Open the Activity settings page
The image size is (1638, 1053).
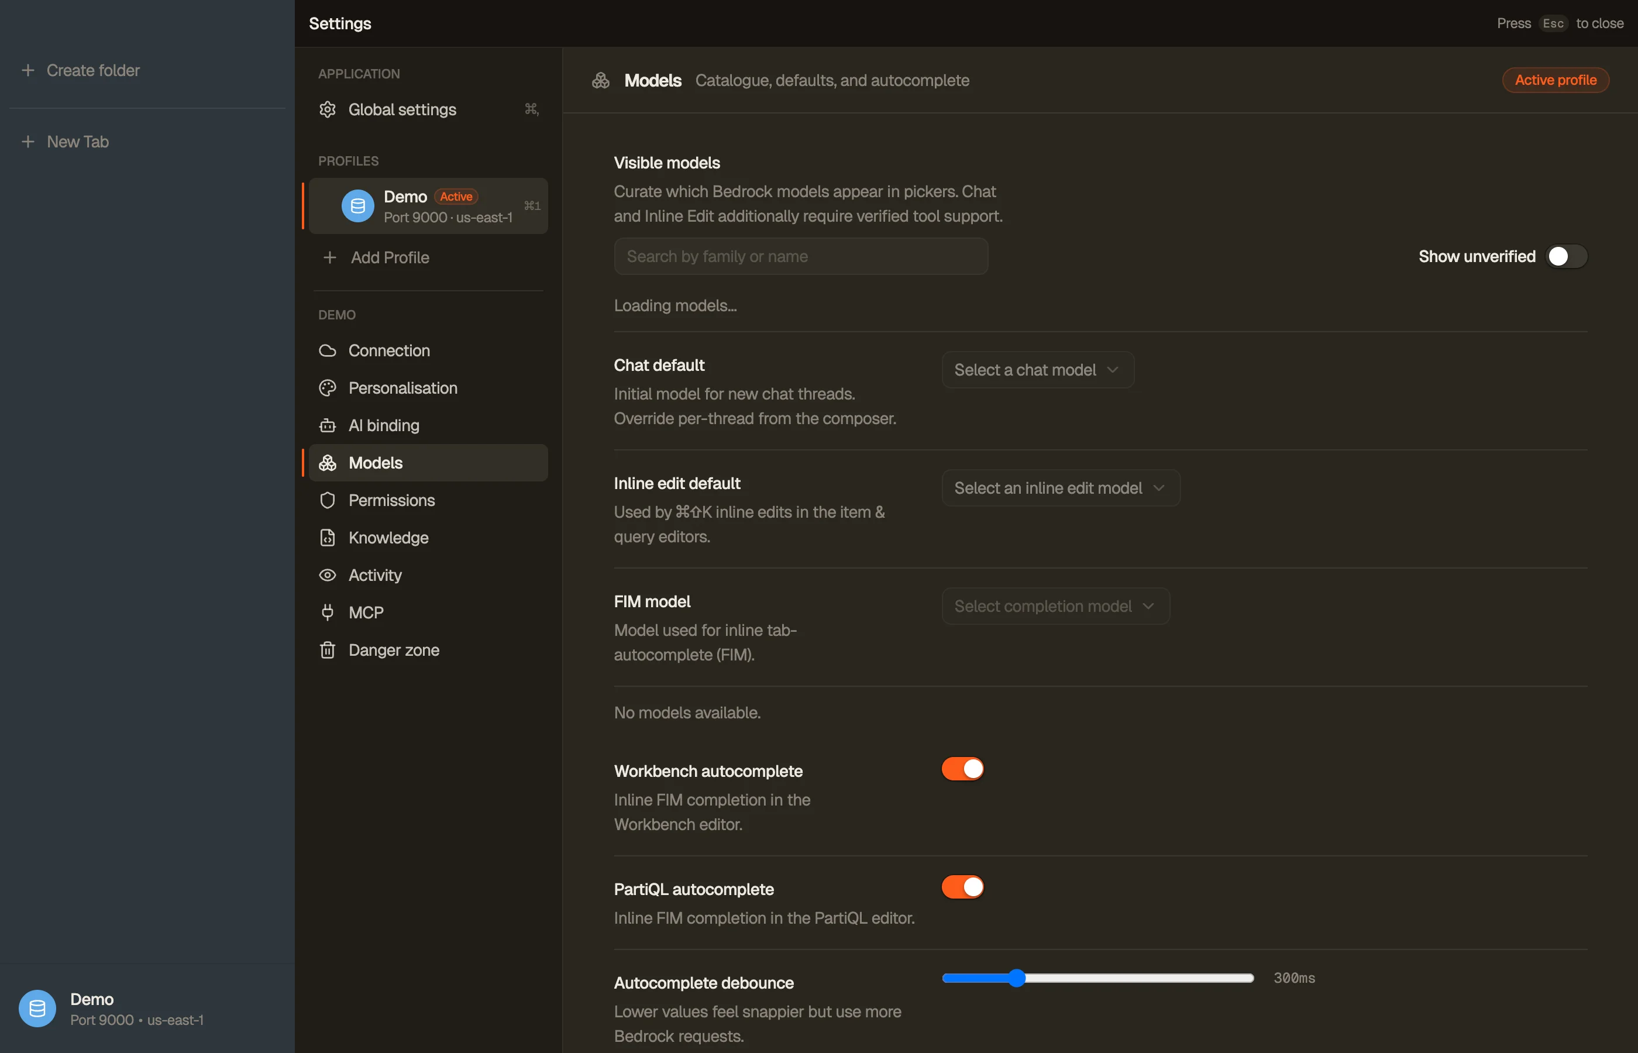point(428,575)
